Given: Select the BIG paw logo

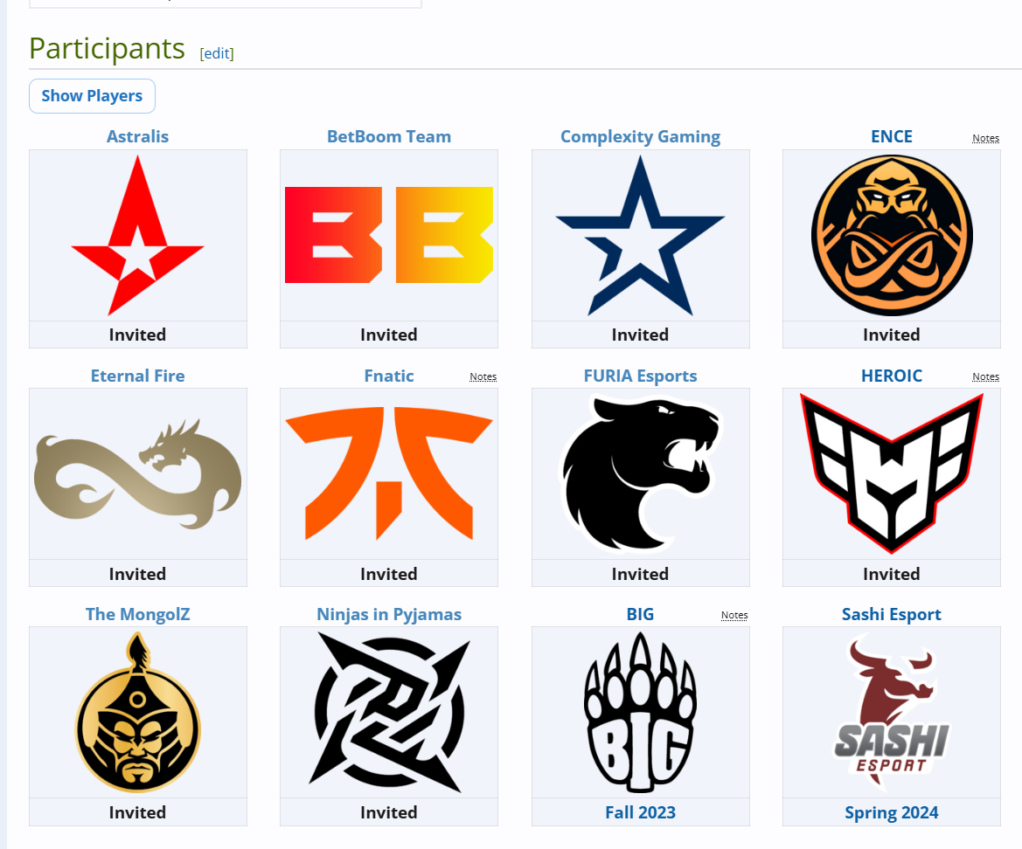Looking at the screenshot, I should (640, 712).
